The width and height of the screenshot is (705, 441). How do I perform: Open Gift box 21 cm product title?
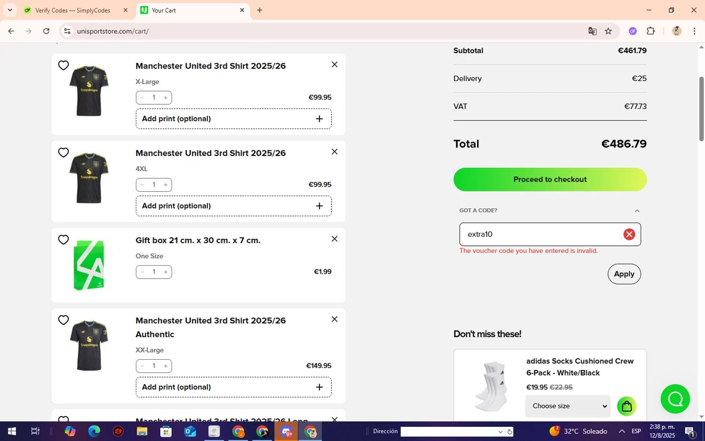[198, 240]
